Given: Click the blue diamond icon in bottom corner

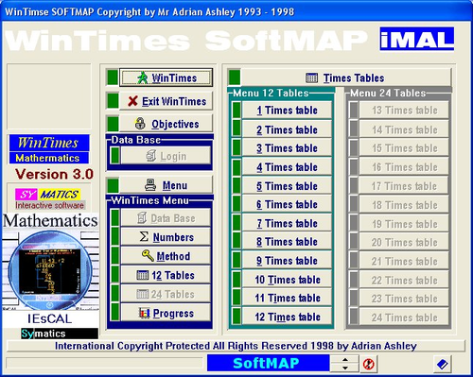Looking at the screenshot, I should (x=442, y=365).
